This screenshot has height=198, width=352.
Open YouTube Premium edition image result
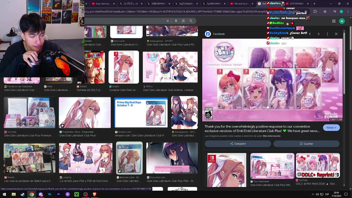[29, 112]
